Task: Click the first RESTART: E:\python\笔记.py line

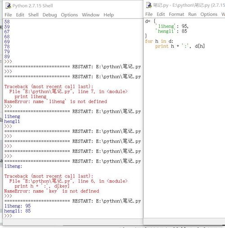Action: [72, 67]
